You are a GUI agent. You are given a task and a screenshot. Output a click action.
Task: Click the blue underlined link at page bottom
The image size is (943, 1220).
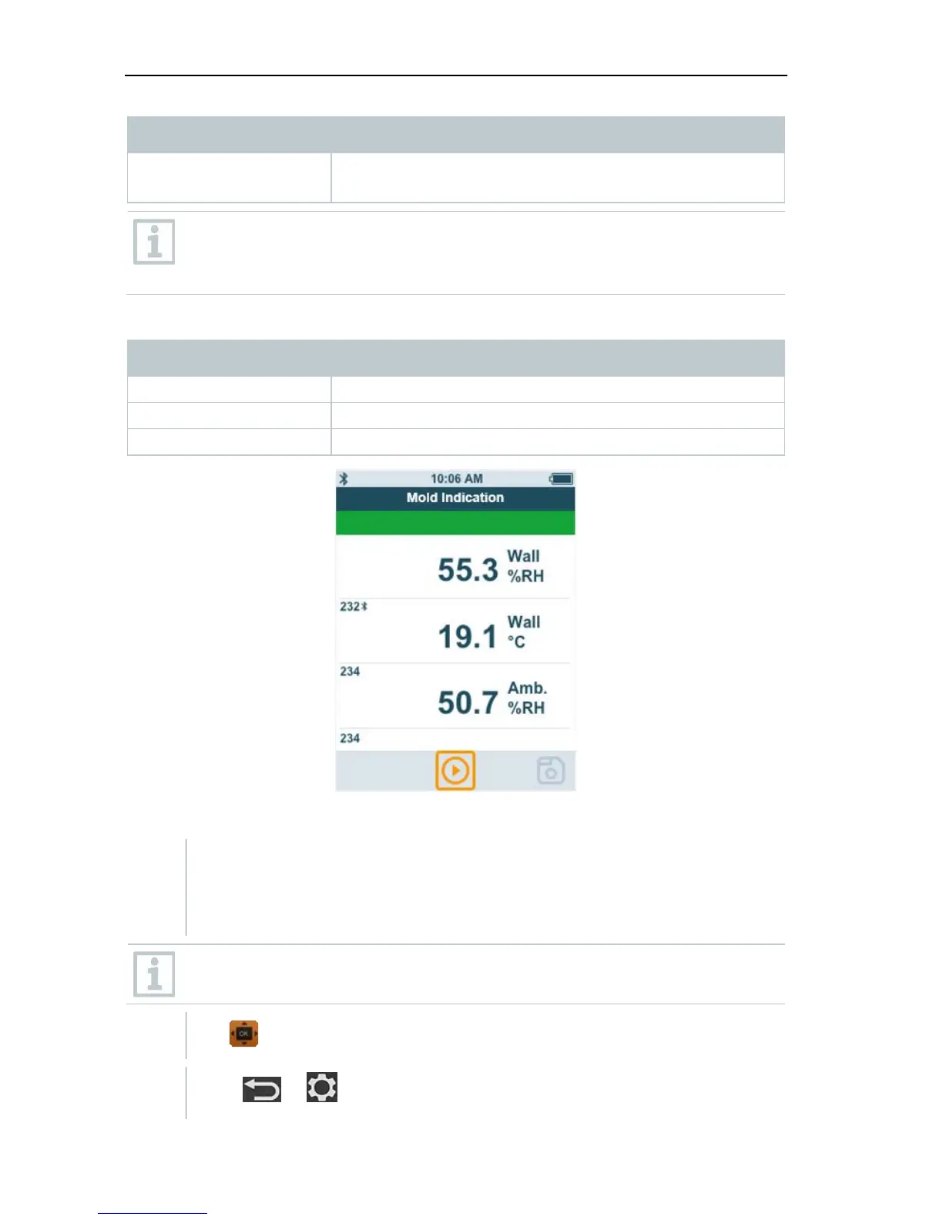point(152,1213)
